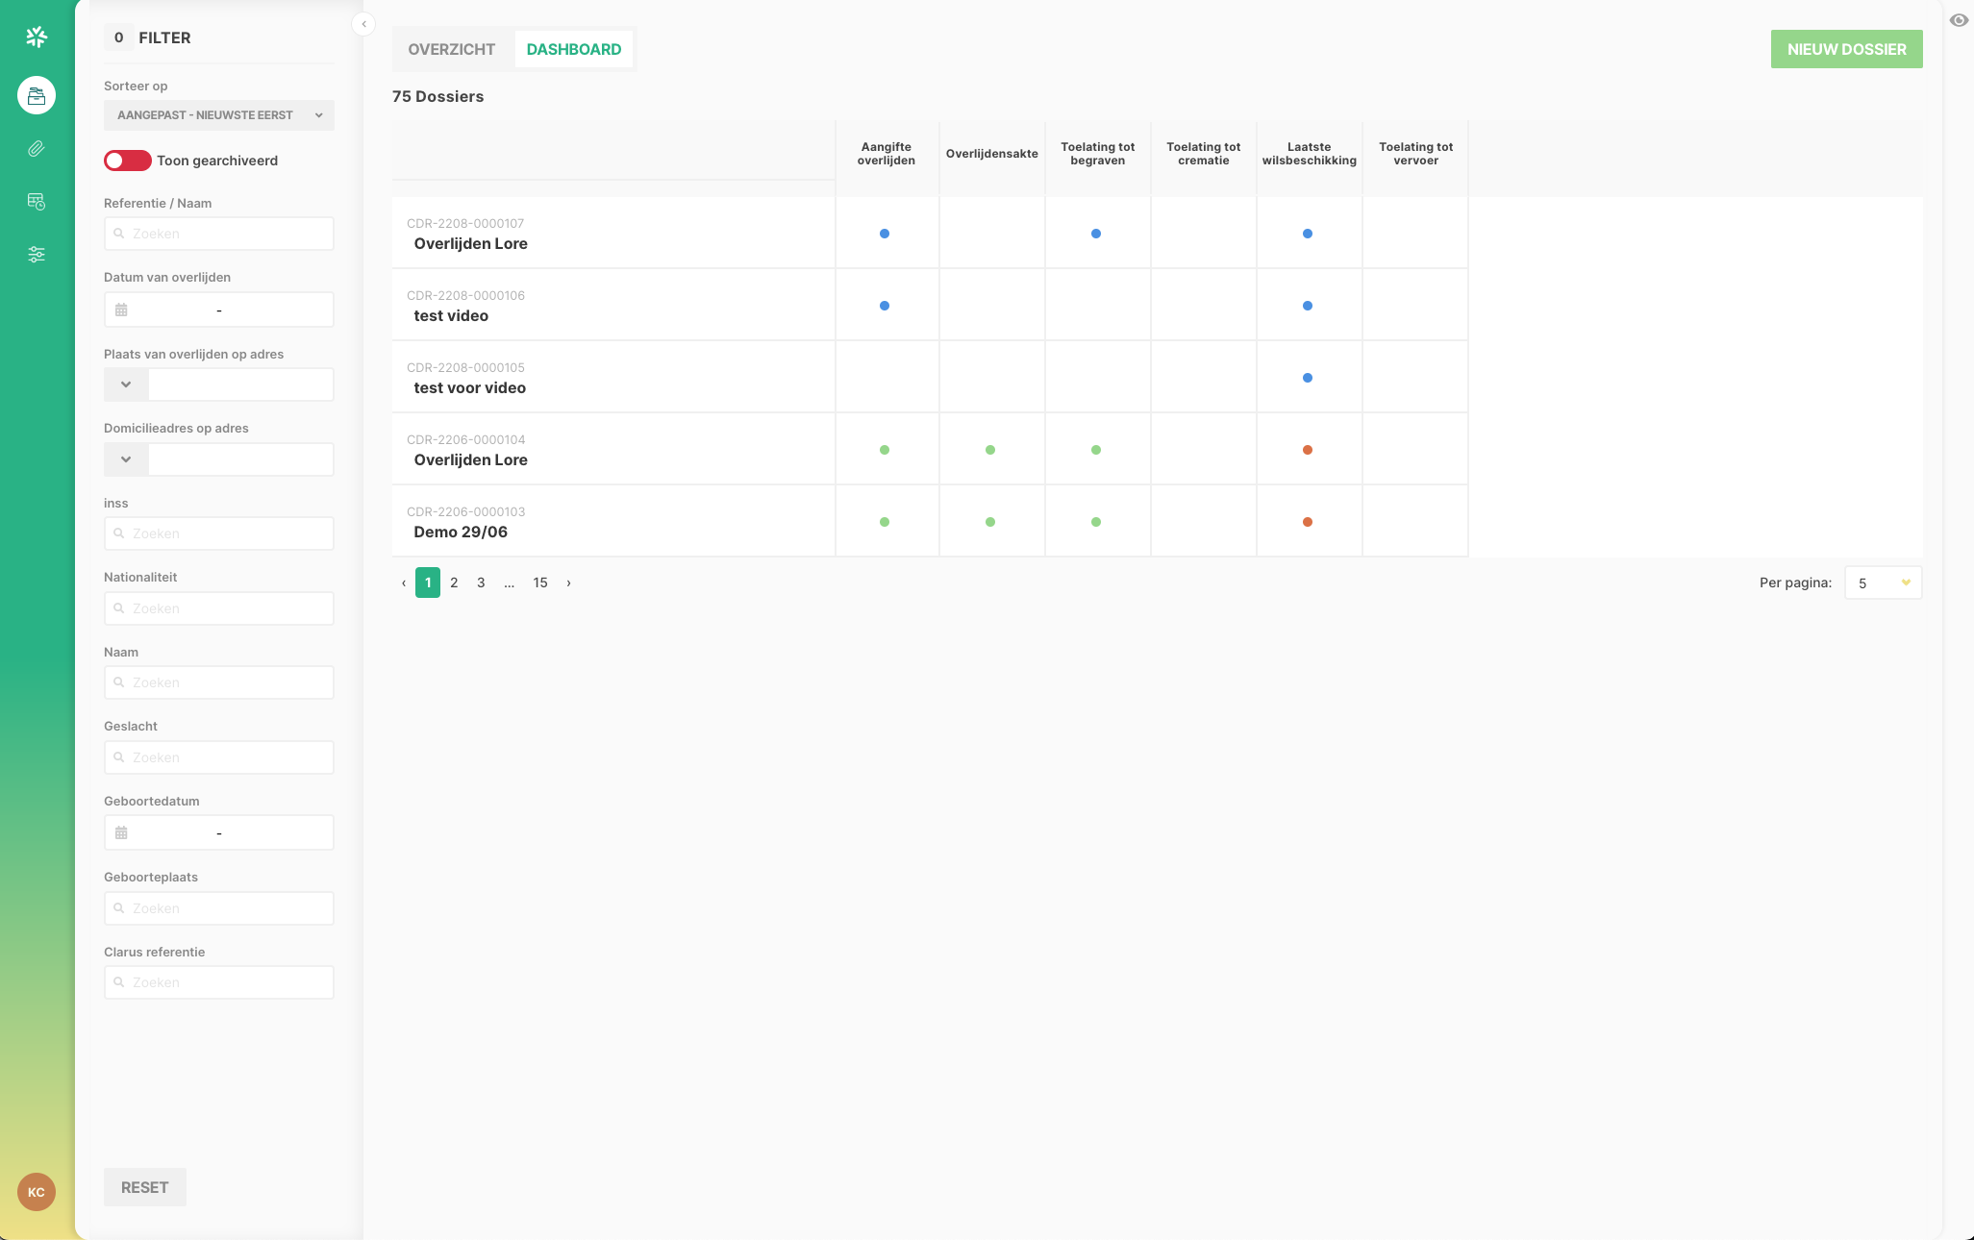Toggle the eye visibility icon top right
The width and height of the screenshot is (1974, 1240).
click(x=1959, y=20)
